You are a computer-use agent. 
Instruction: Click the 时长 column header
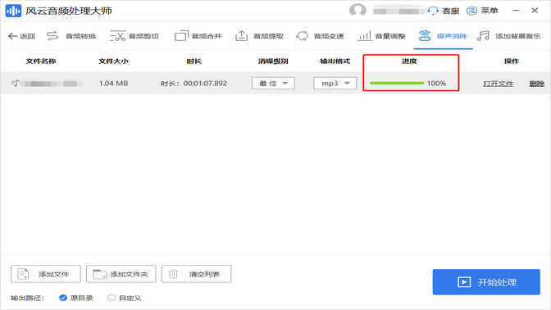[194, 62]
